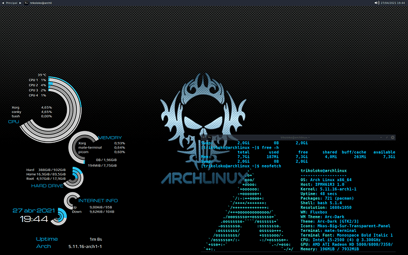The image size is (408, 255).
Task: Click 'Memory: 196MiB / 7932MiB' in terminal
Action: tap(330, 249)
